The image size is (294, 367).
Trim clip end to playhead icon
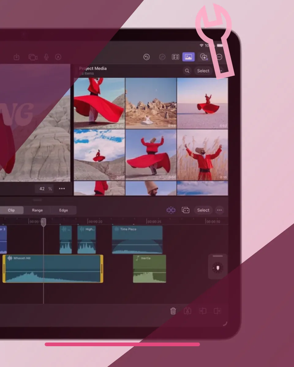[x=217, y=311]
